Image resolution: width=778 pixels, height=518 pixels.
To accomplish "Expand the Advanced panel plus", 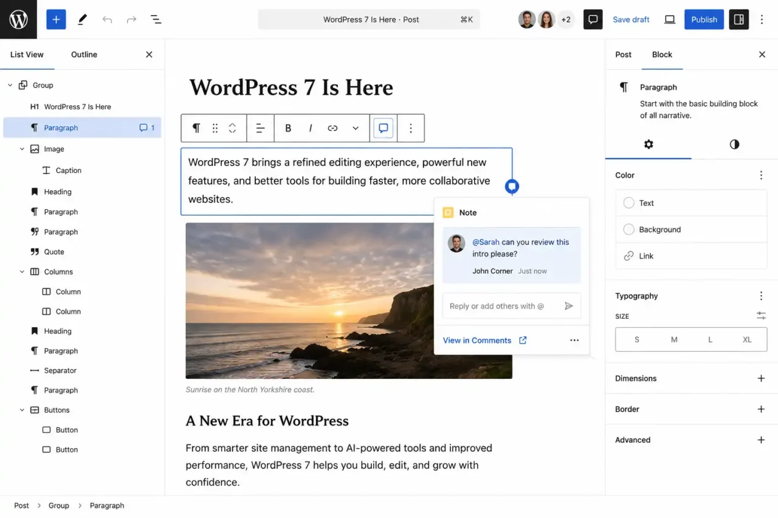I will coord(761,440).
